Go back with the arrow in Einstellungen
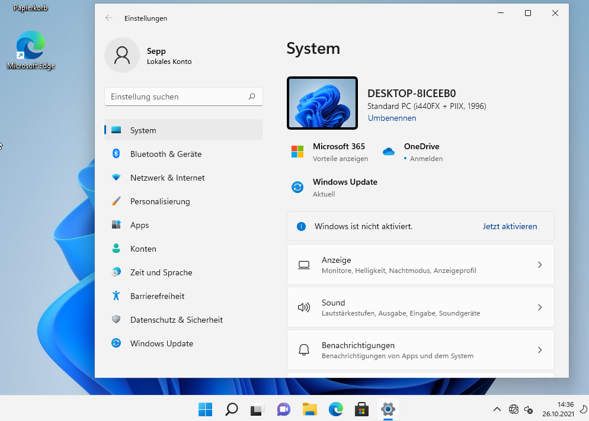Viewport: 589px width, 421px height. (x=109, y=18)
